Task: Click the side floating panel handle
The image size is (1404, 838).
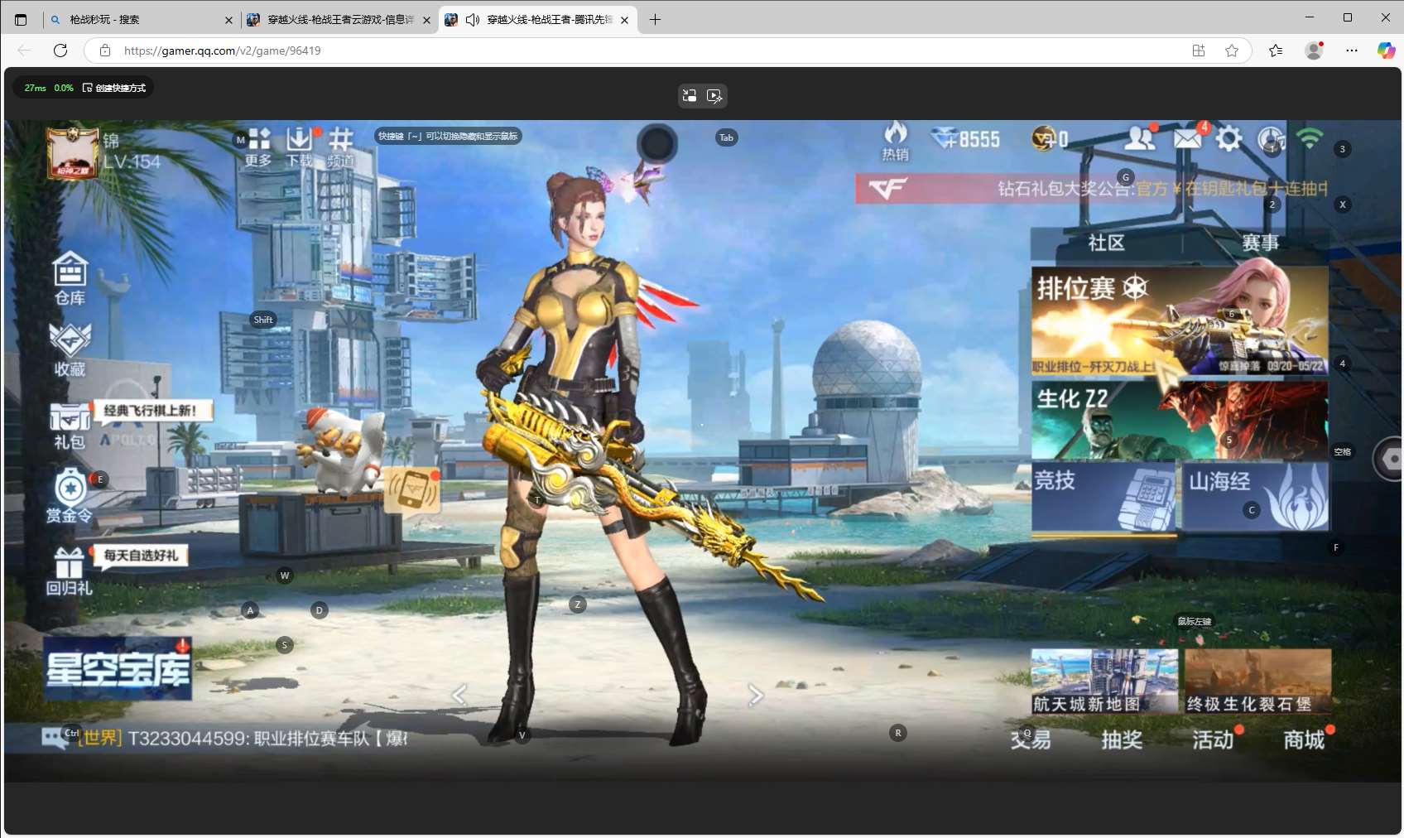Action: coord(1388,459)
